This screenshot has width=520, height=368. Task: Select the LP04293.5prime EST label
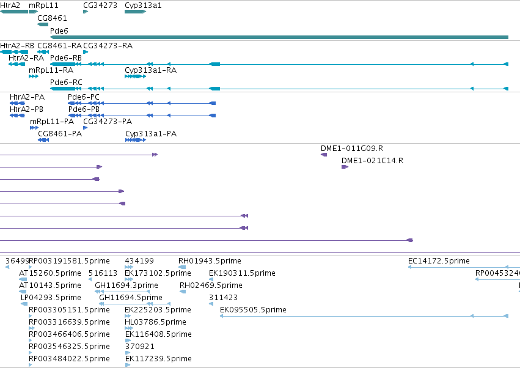click(x=51, y=298)
